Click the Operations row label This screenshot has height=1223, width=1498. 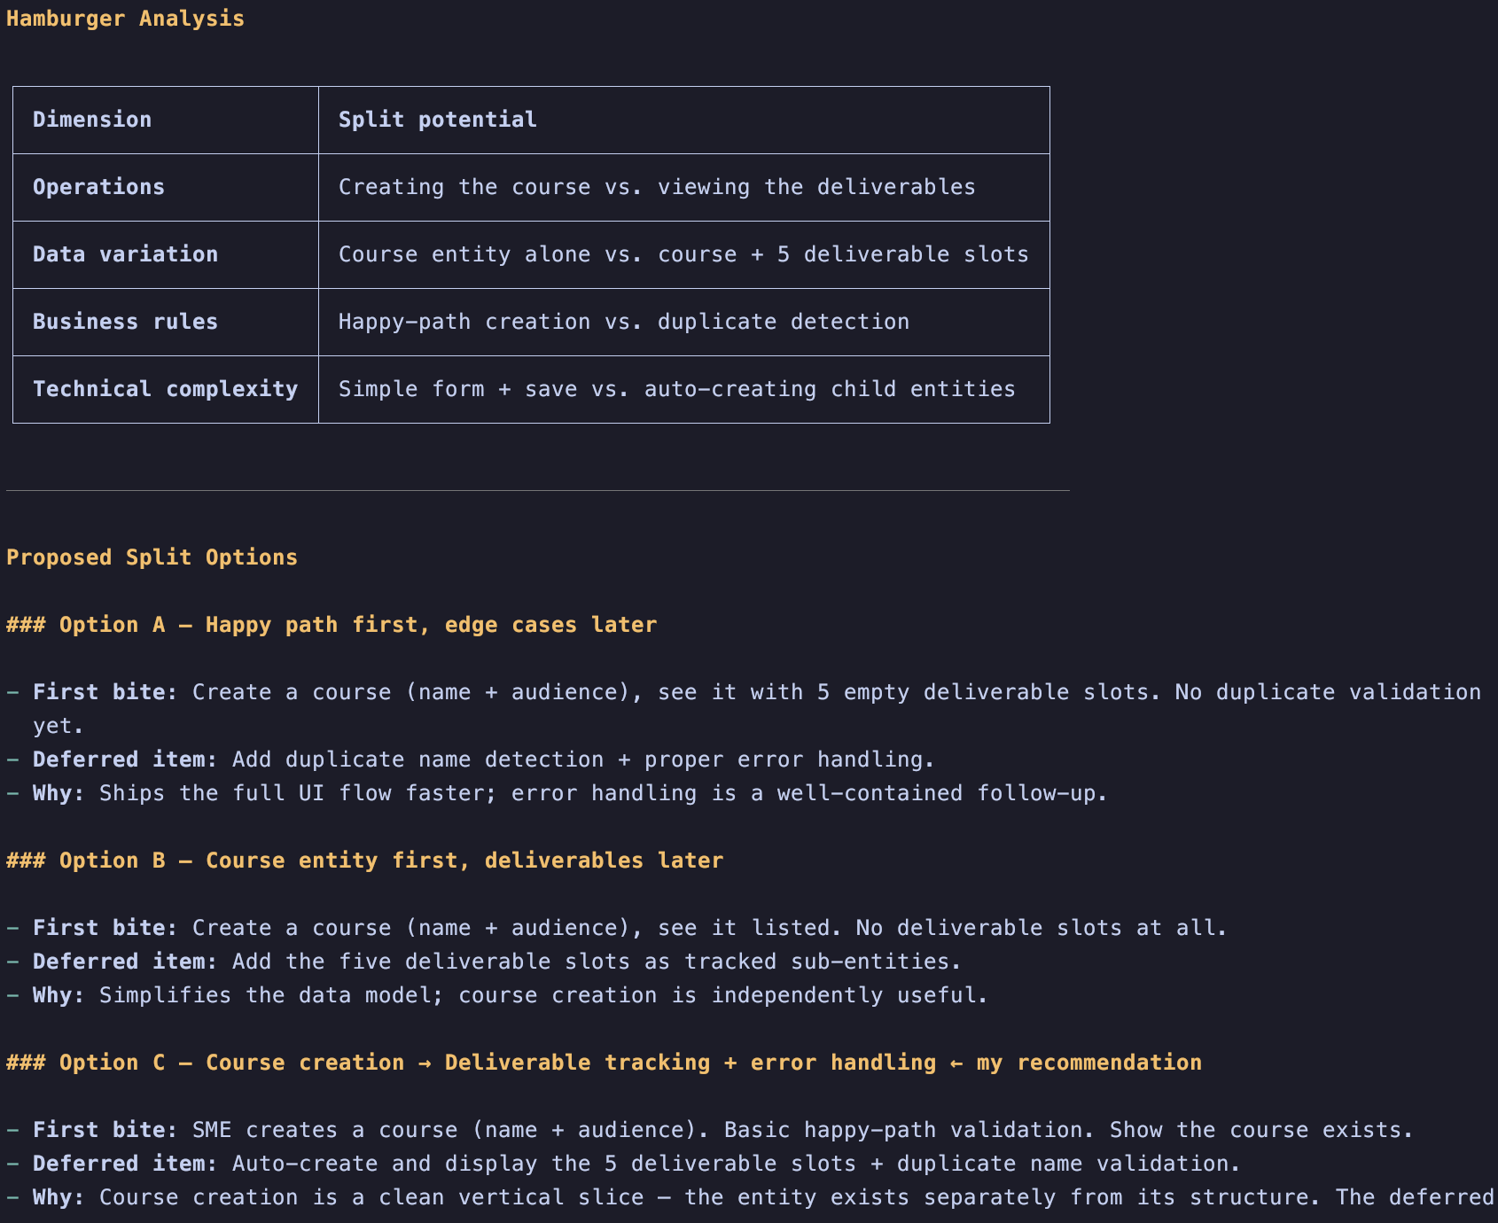click(98, 187)
